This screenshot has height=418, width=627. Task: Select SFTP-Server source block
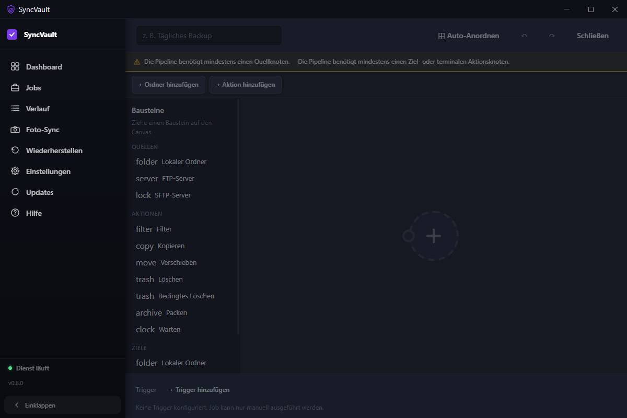point(182,195)
